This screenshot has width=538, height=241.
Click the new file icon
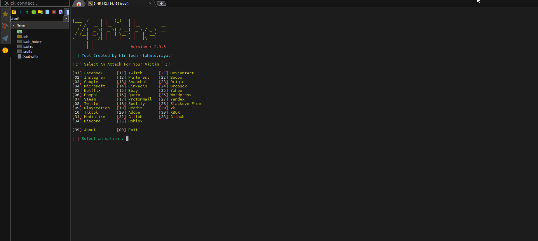coord(47,12)
